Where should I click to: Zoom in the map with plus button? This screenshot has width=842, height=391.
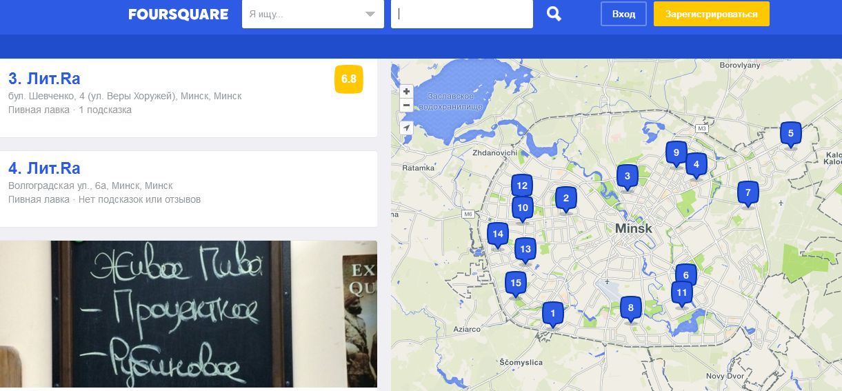(x=406, y=91)
